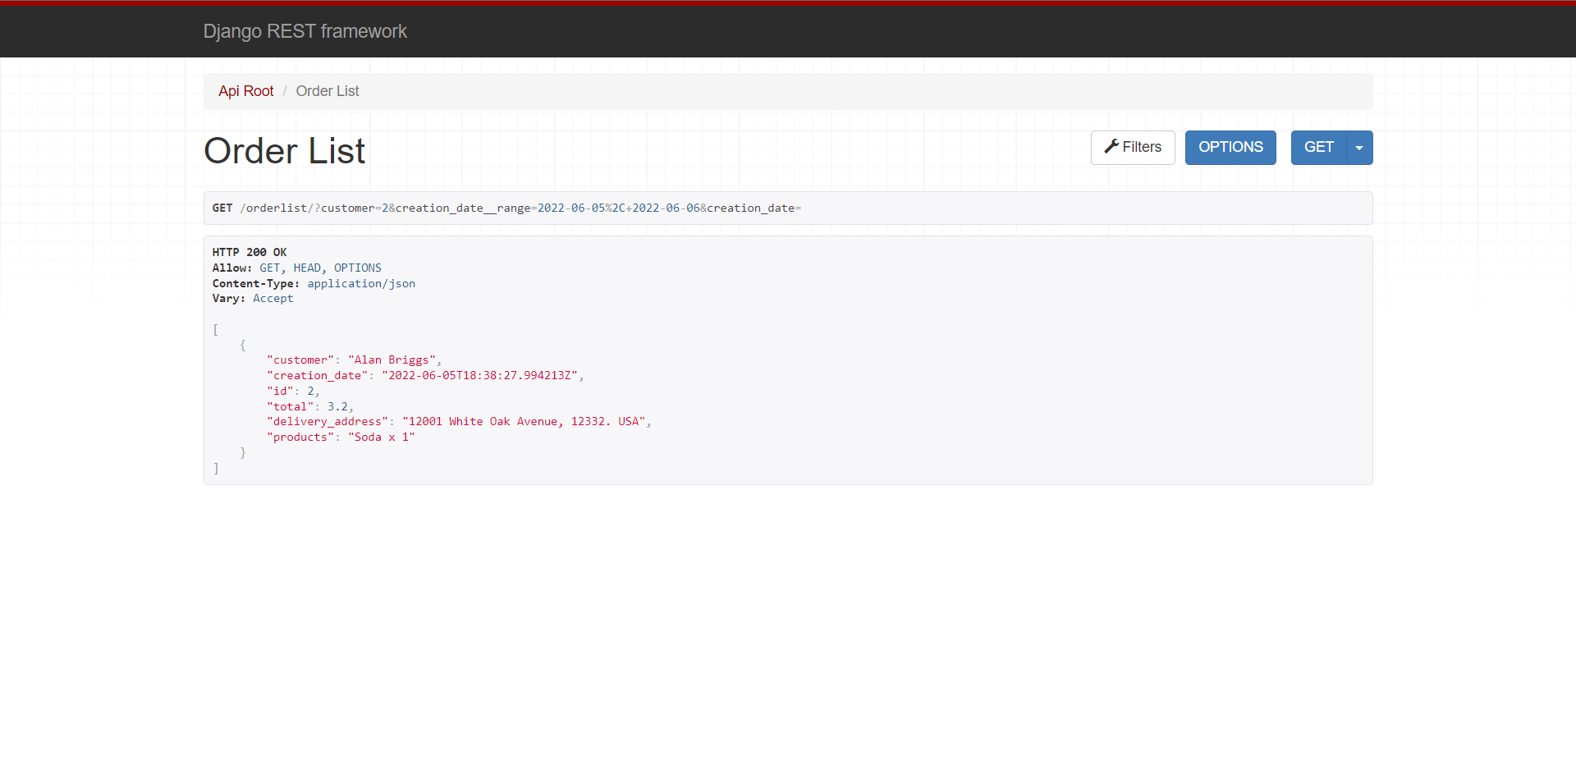Click the Vary: Accept header line
Image resolution: width=1576 pixels, height=765 pixels.
(253, 298)
